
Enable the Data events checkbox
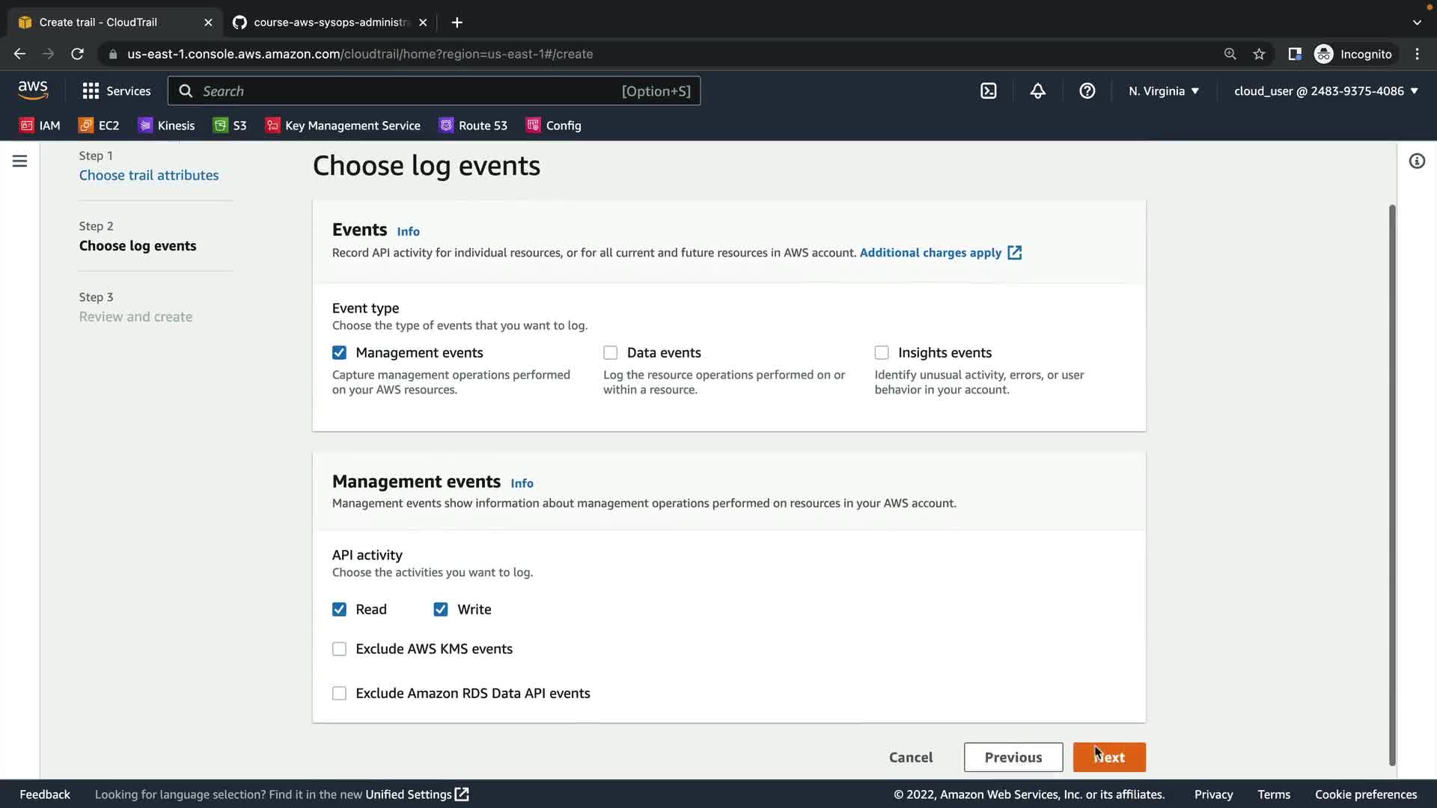[611, 352]
